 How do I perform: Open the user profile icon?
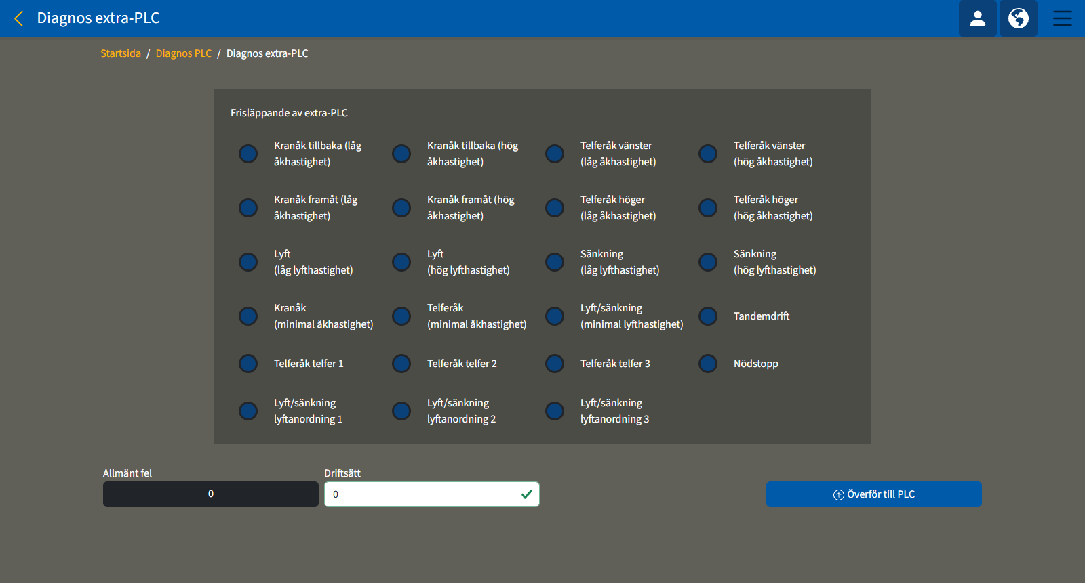977,18
